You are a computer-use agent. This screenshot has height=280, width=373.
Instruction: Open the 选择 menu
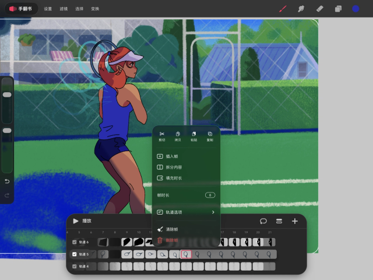(79, 9)
